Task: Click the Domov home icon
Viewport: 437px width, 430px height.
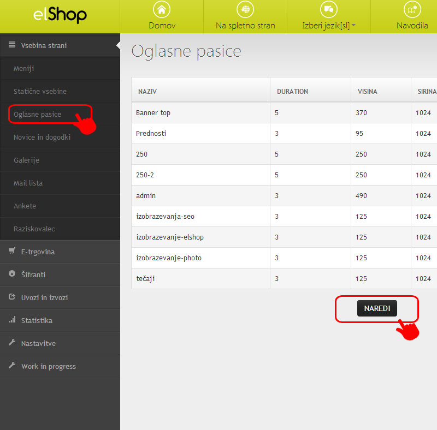Action: coord(162,9)
